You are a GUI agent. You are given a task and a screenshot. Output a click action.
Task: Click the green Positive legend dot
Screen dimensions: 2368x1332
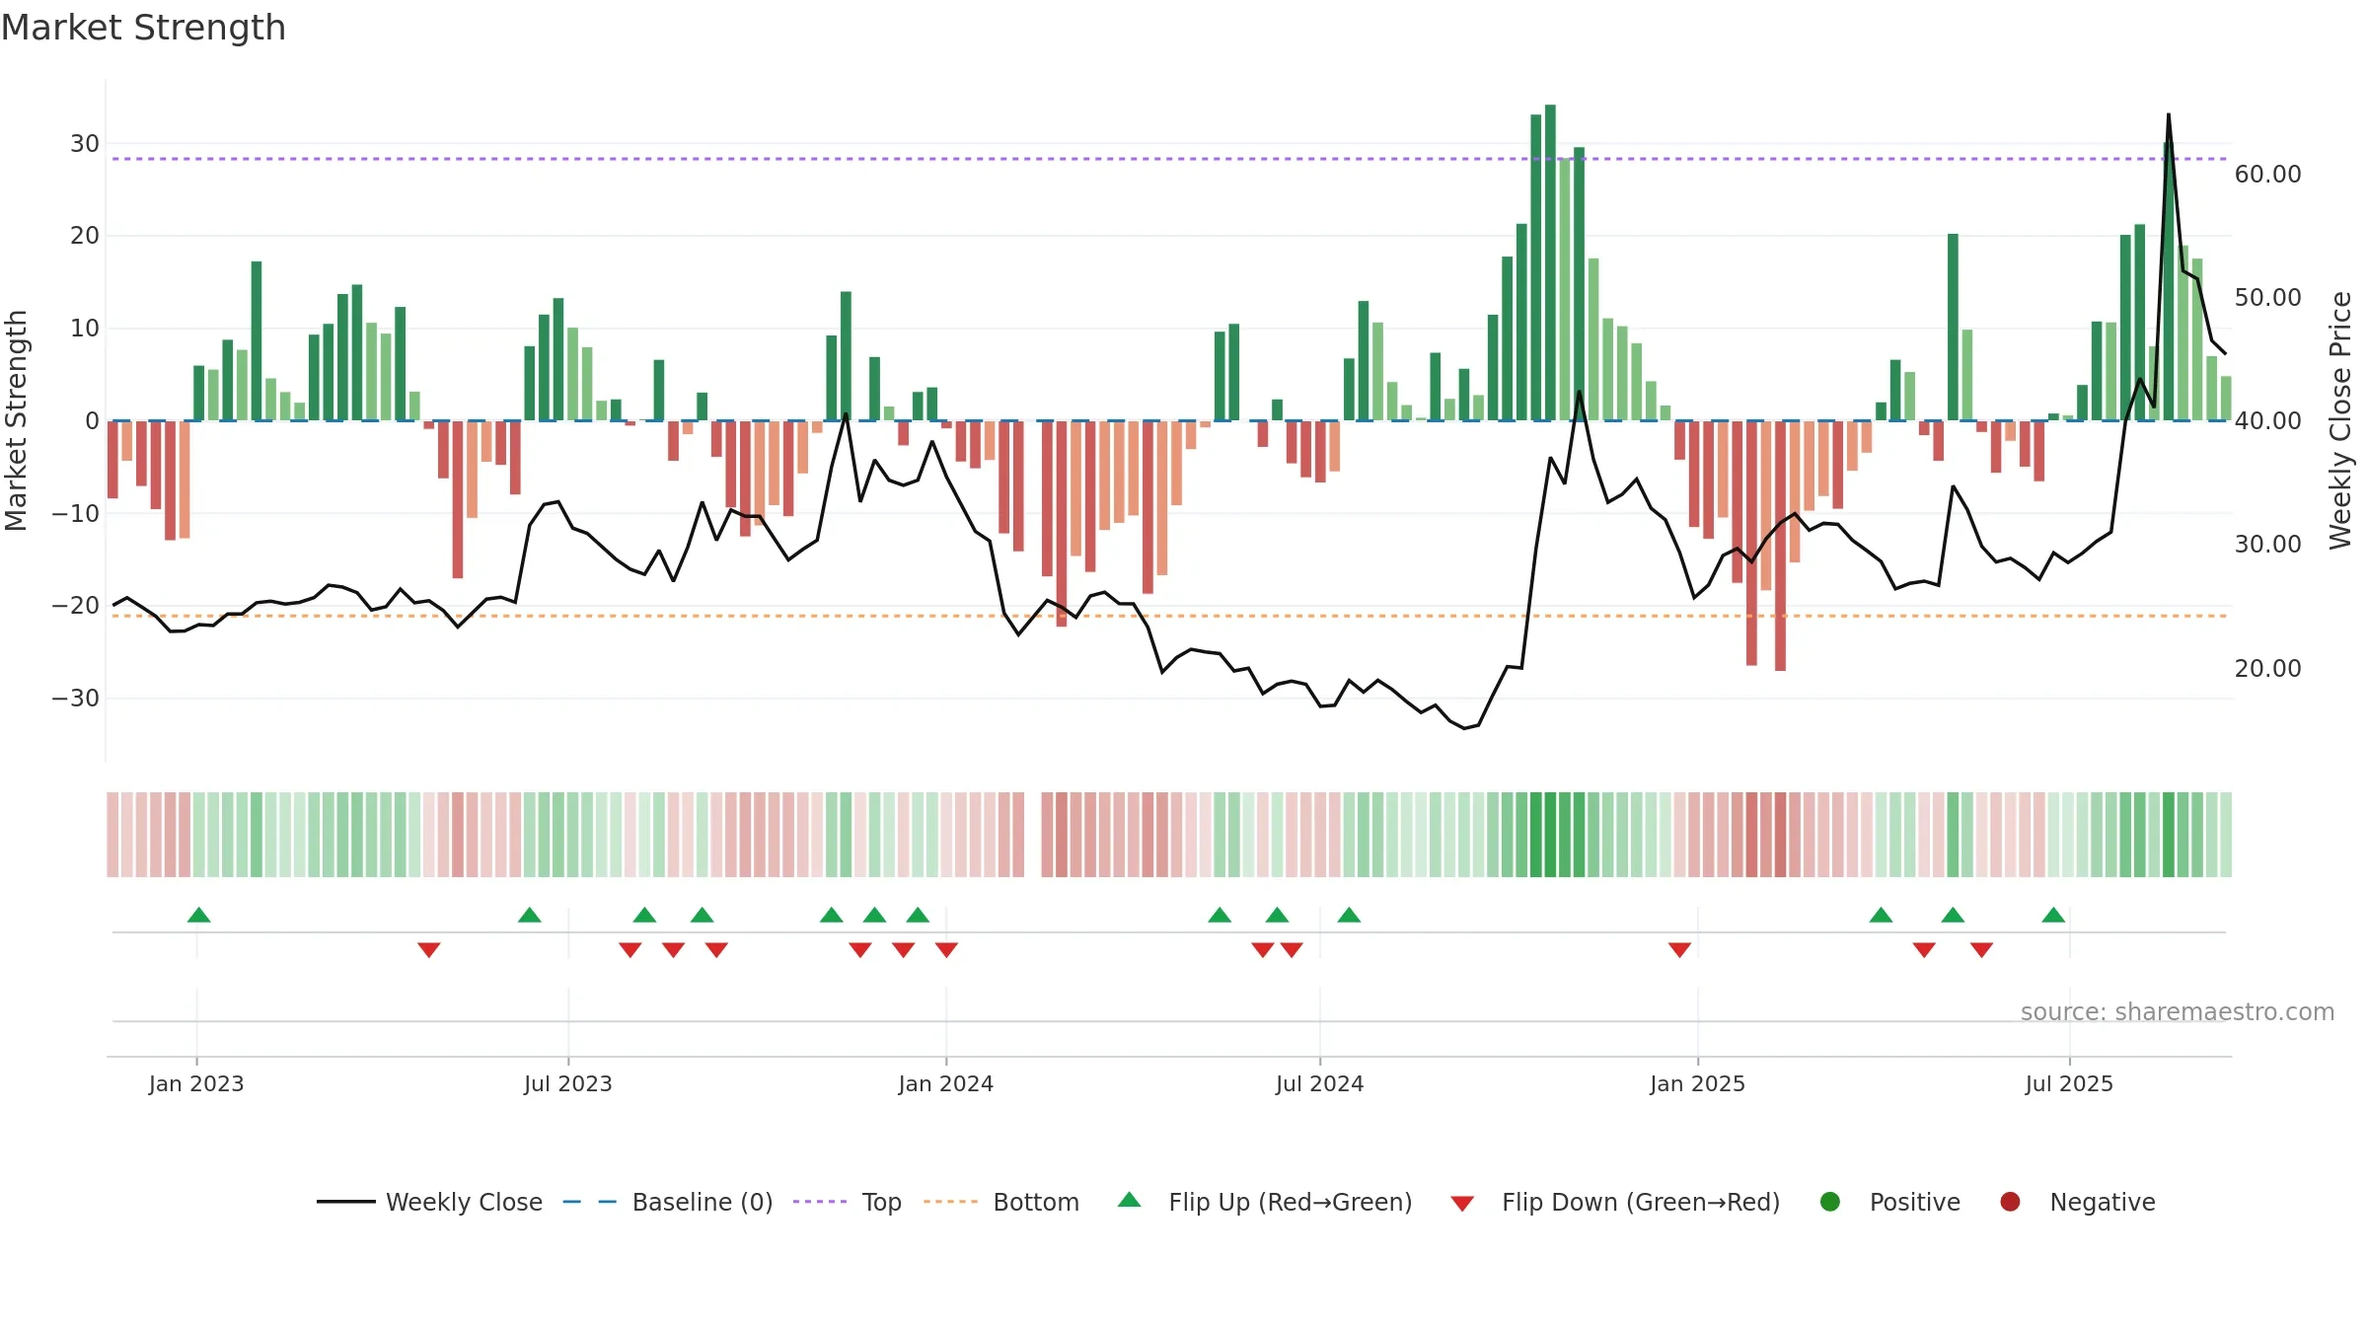point(1830,1202)
